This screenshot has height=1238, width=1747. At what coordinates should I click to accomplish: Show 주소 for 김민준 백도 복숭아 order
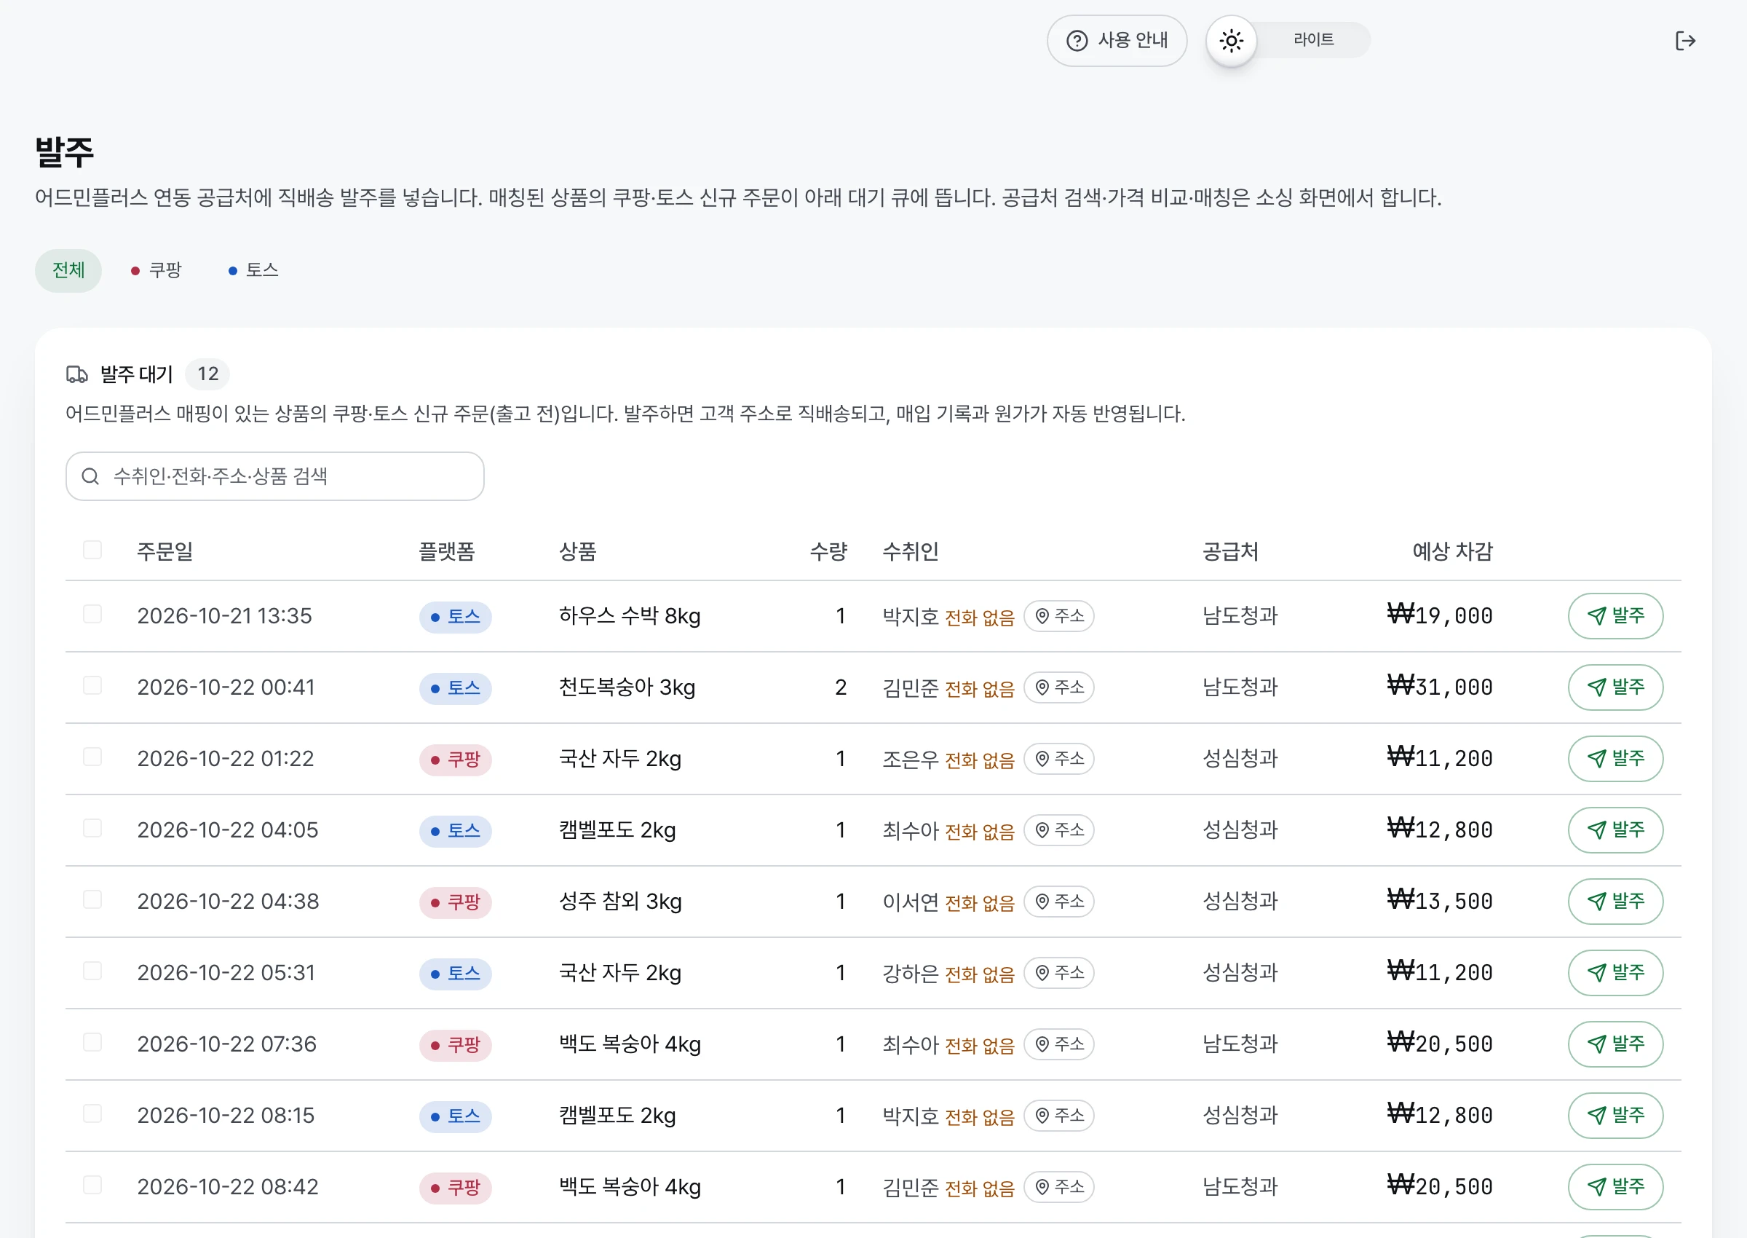(x=1059, y=1187)
